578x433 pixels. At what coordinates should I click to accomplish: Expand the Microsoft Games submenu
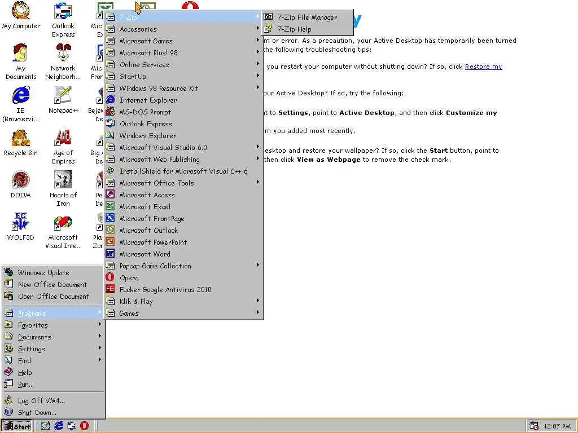coord(183,41)
